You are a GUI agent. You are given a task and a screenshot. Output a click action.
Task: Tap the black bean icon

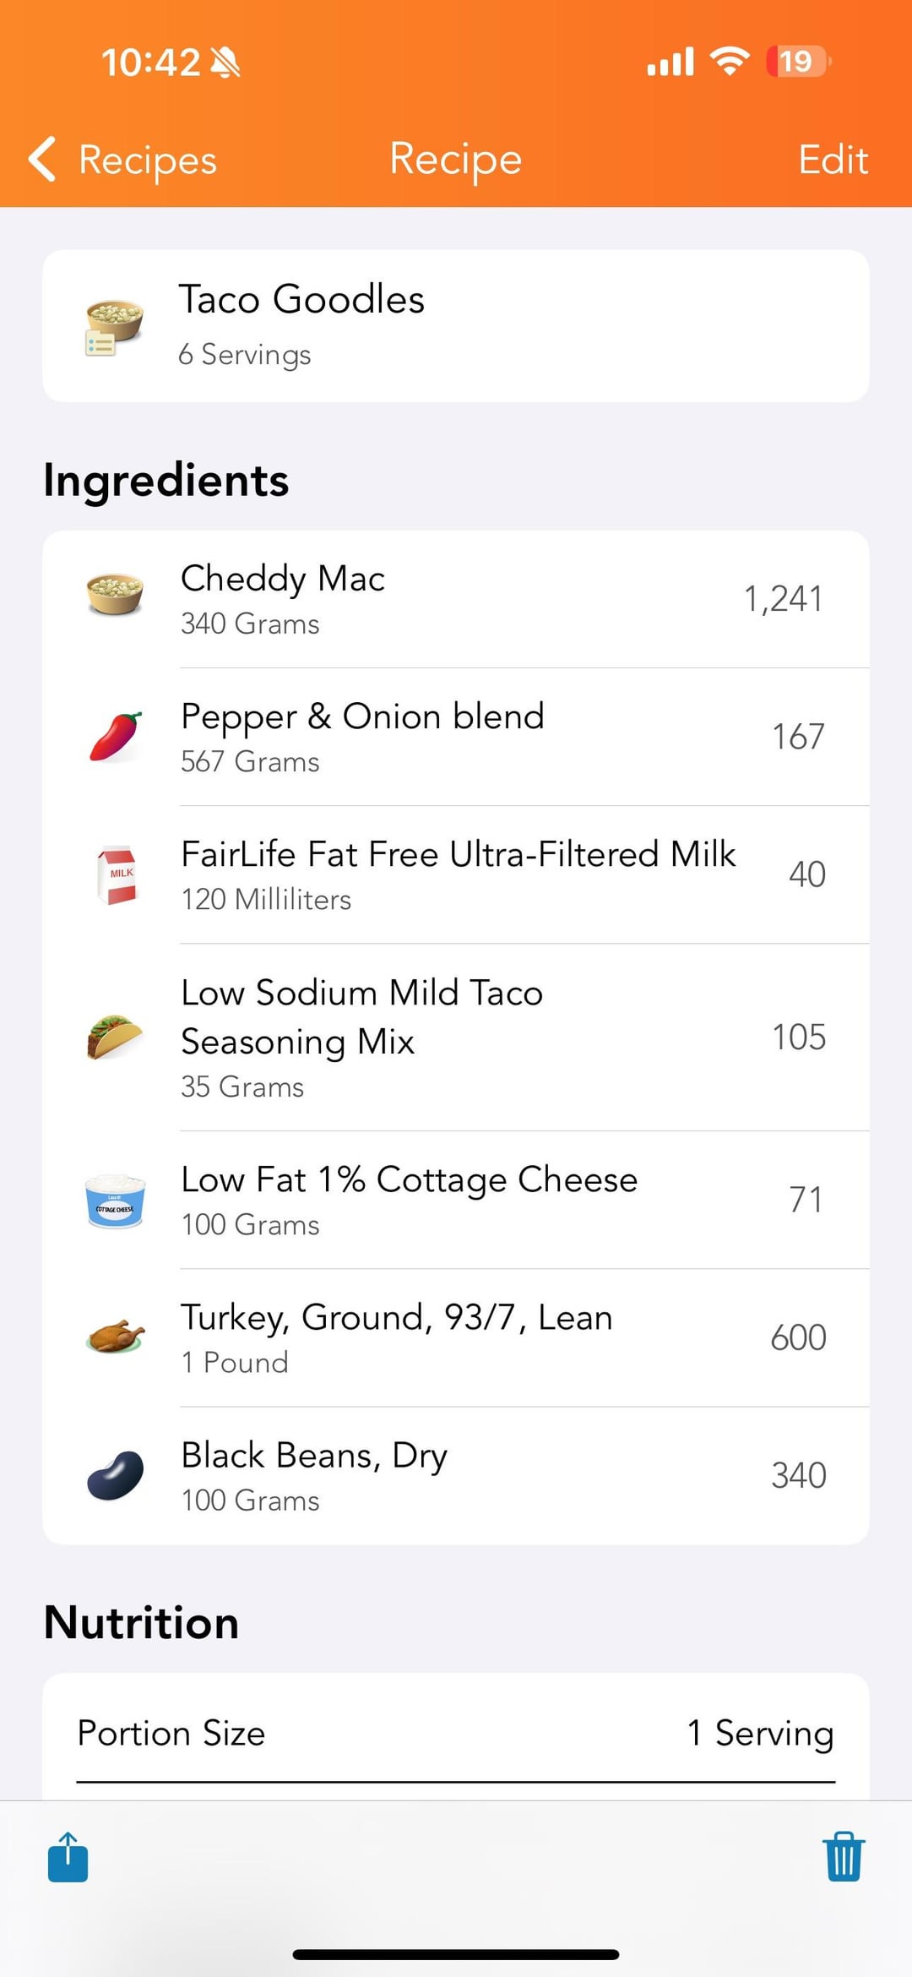click(x=115, y=1475)
